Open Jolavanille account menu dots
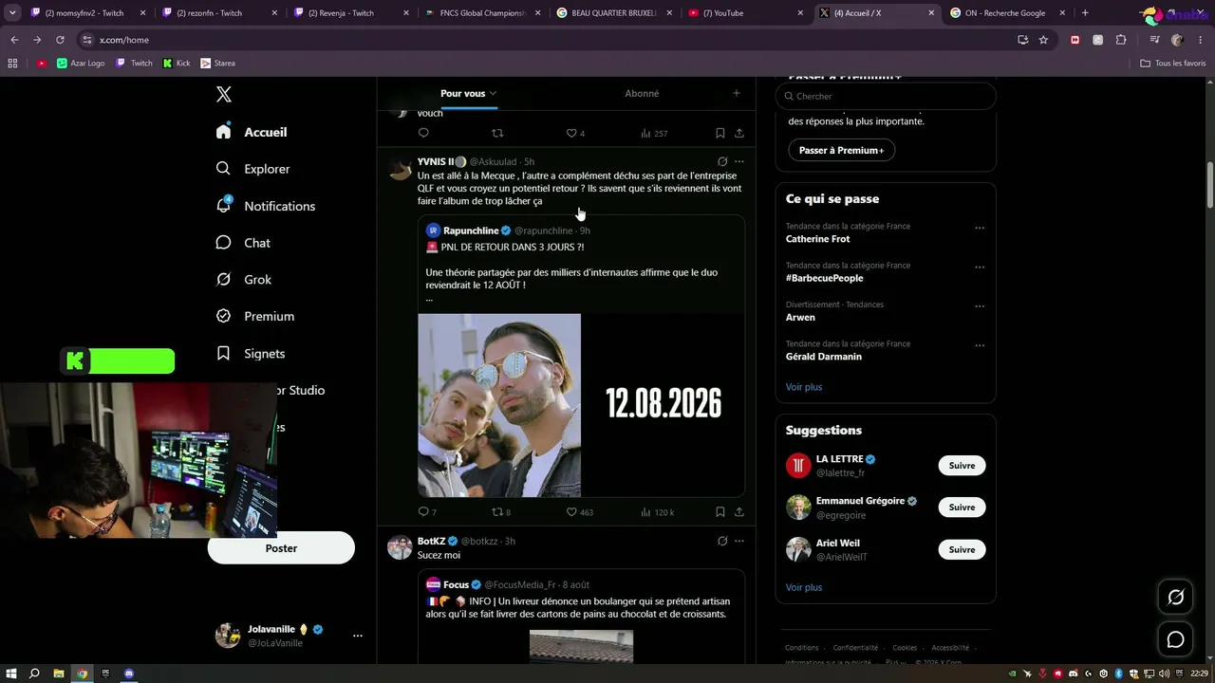Viewport: 1215px width, 683px height. coord(358,636)
